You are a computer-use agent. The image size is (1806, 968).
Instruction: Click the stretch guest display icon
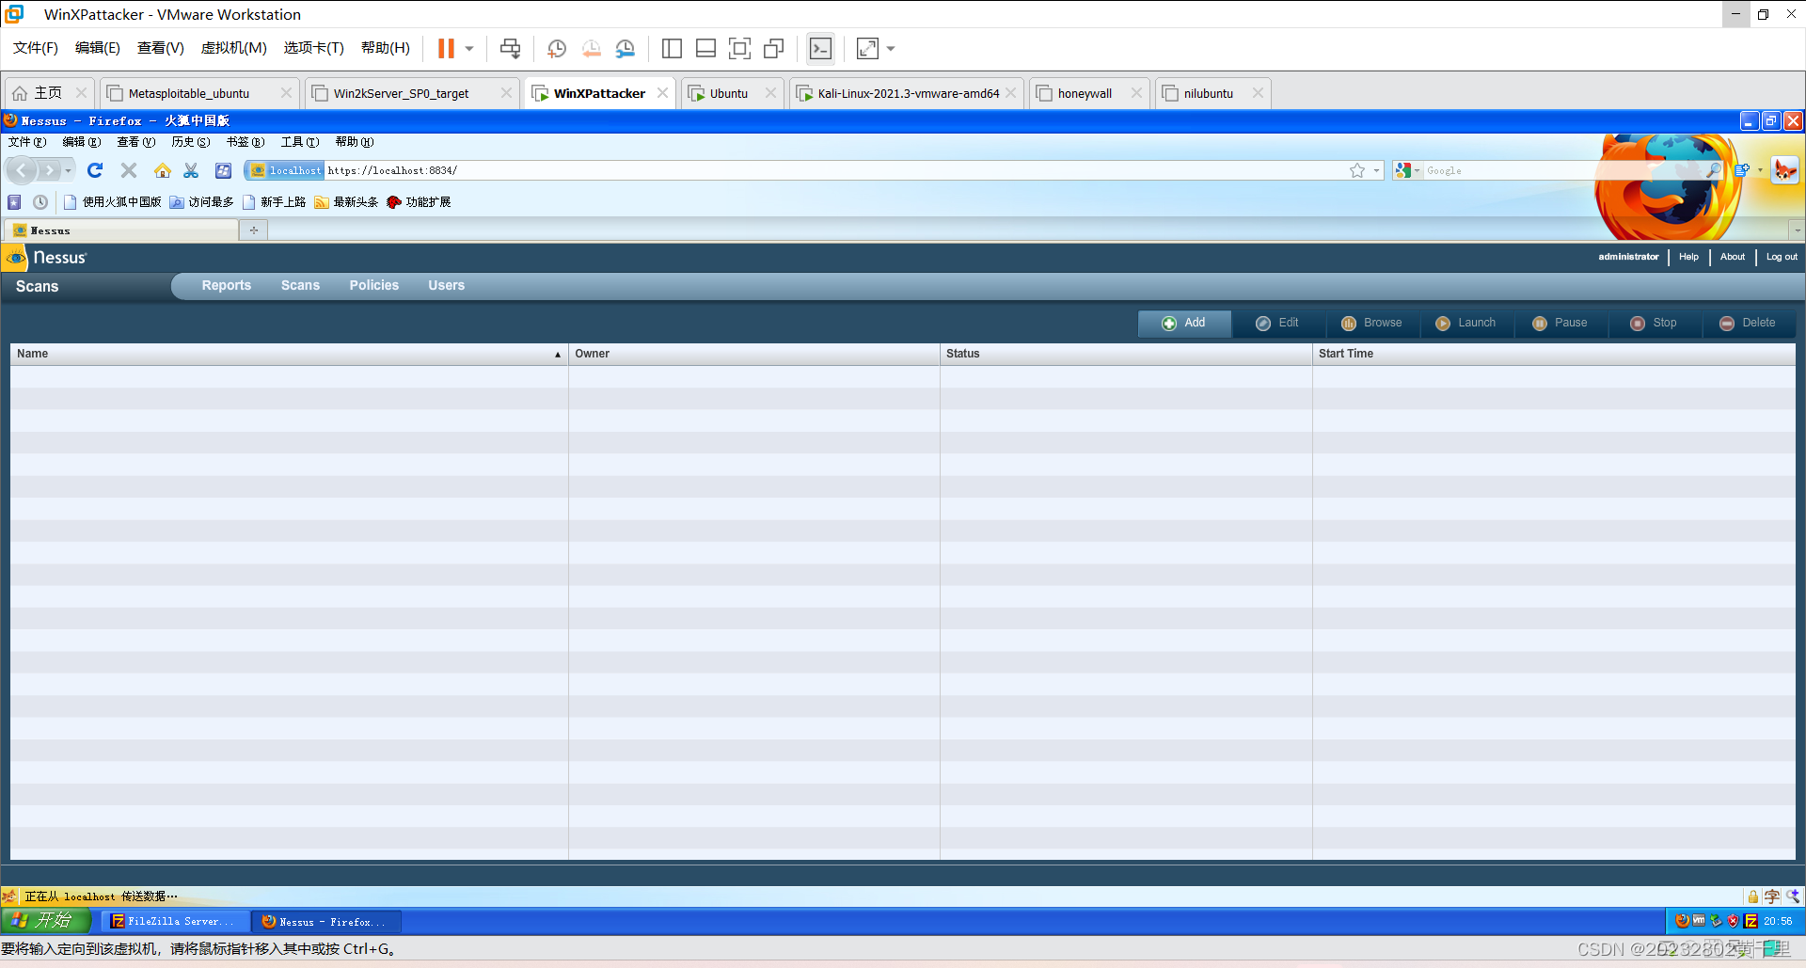point(867,49)
